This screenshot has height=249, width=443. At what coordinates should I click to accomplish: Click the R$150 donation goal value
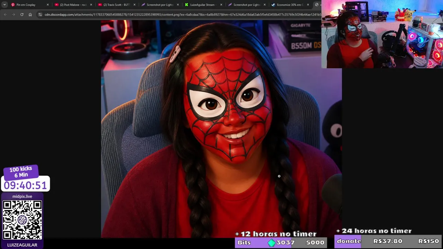(x=428, y=241)
